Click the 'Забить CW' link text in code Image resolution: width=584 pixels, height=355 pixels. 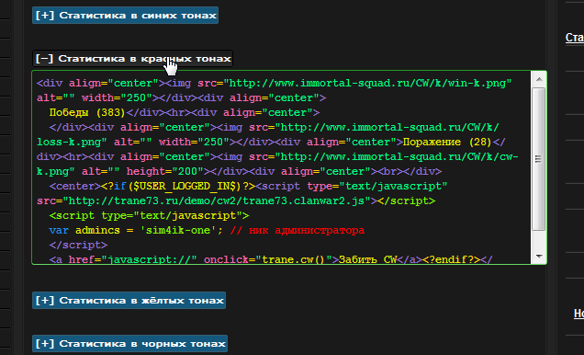367,259
